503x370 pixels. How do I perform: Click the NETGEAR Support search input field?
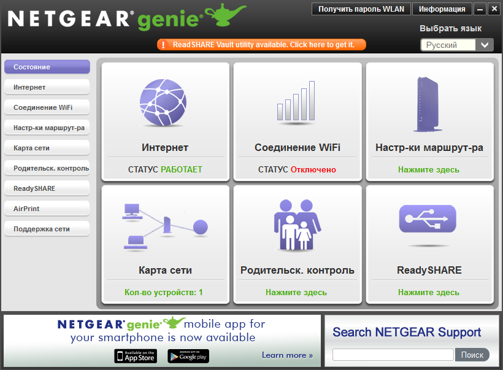tap(393, 355)
